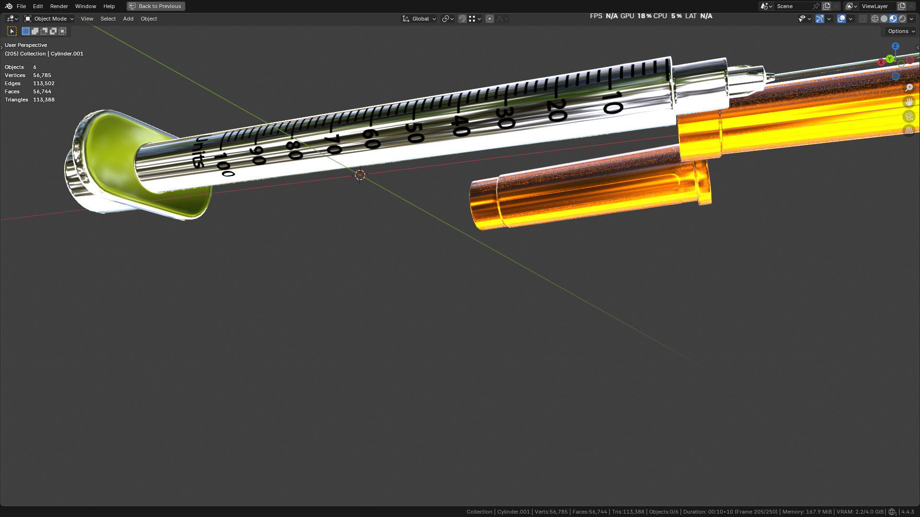Image resolution: width=920 pixels, height=517 pixels.
Task: Click the Z axis on navigation gizmo
Action: pyautogui.click(x=895, y=46)
